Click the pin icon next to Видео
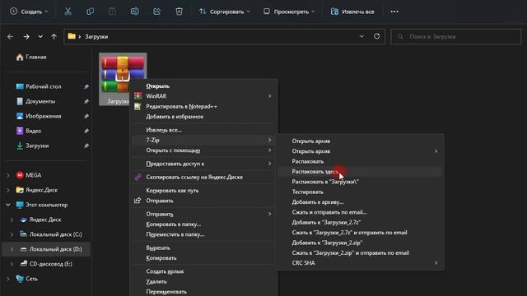This screenshot has width=527, height=296. (x=86, y=131)
